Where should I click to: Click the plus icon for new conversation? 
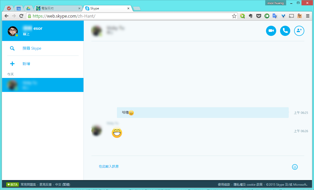pos(12,64)
